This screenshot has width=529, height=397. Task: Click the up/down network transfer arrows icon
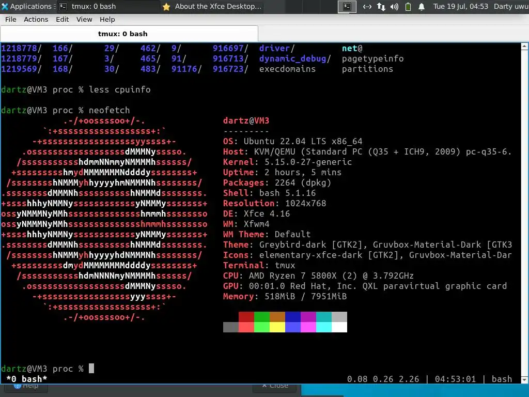click(381, 6)
